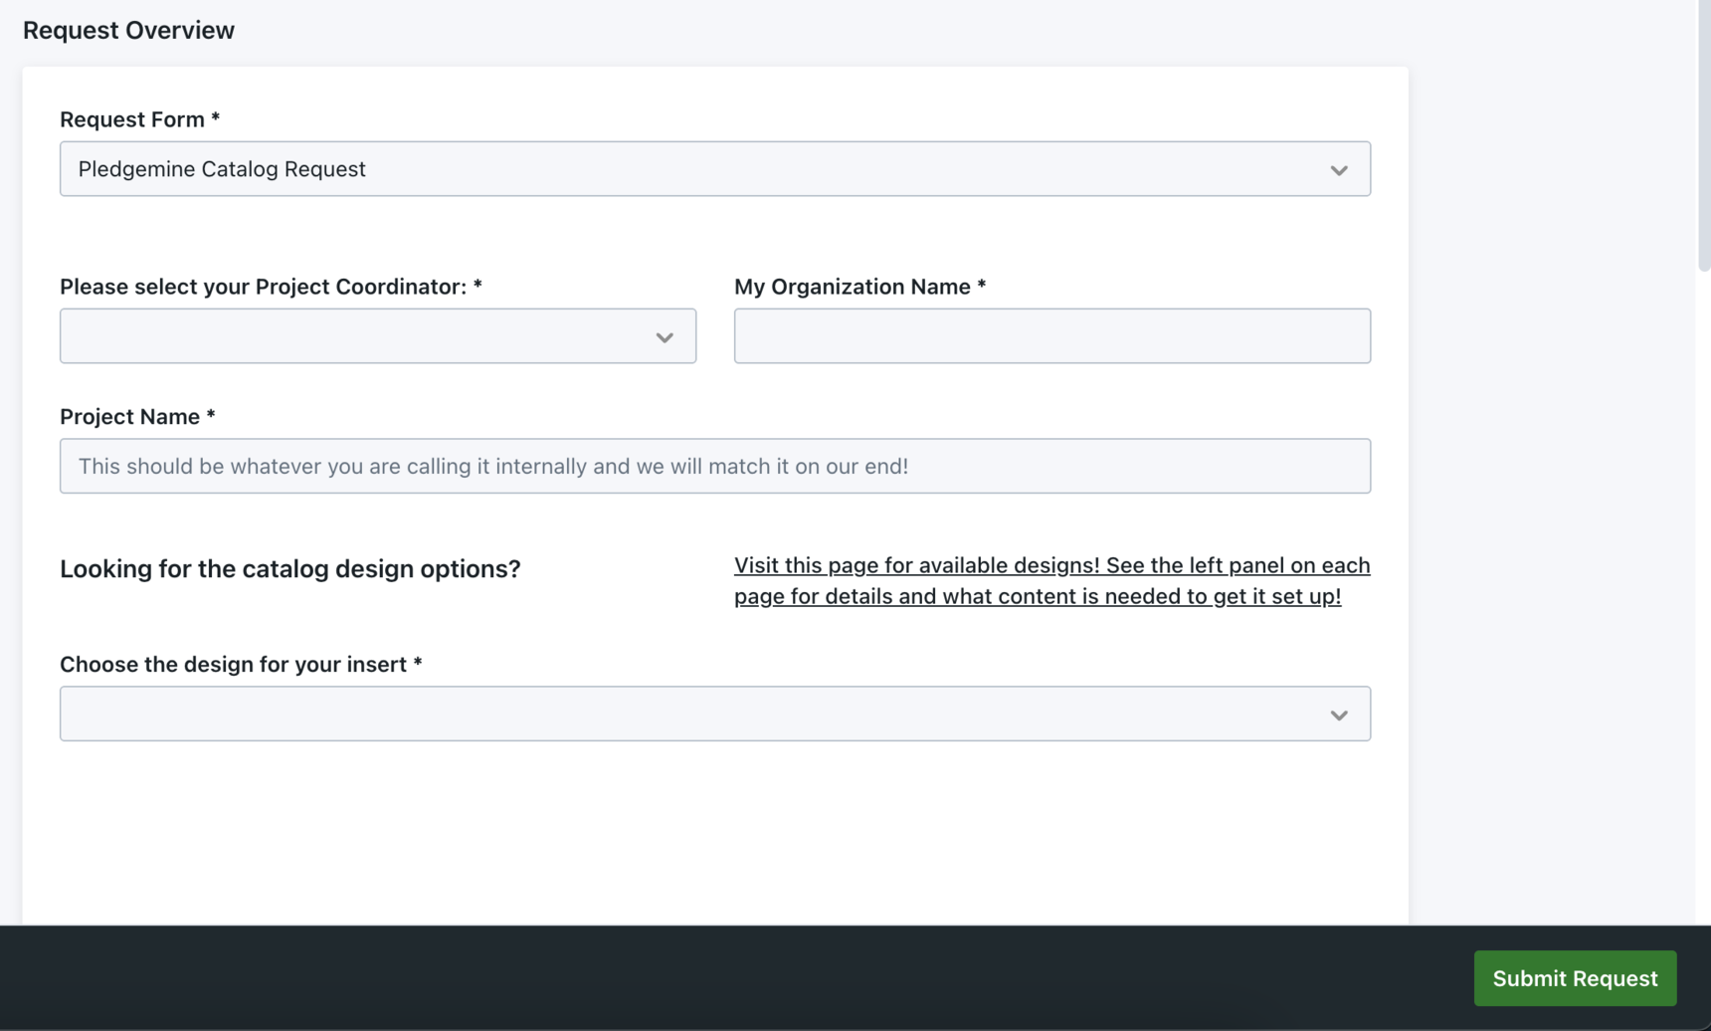Click the "Please select your Project Coordinator" label
1711x1031 pixels.
[x=271, y=287]
